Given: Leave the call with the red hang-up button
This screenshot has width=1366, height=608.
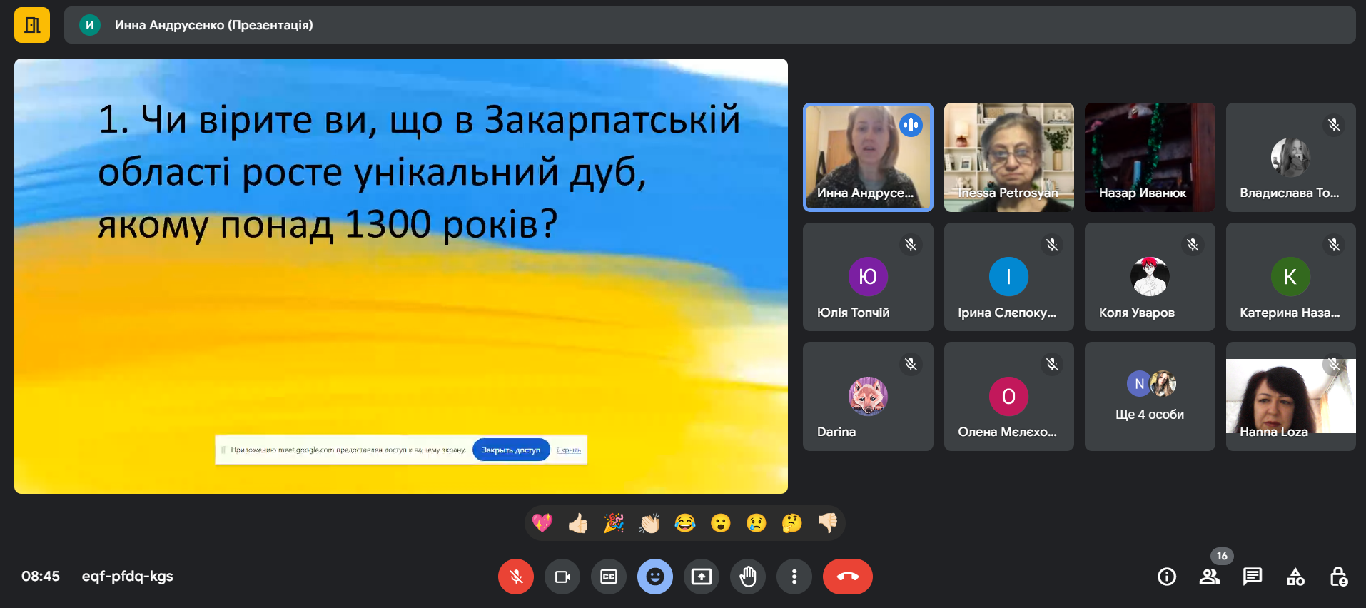Looking at the screenshot, I should 848,577.
